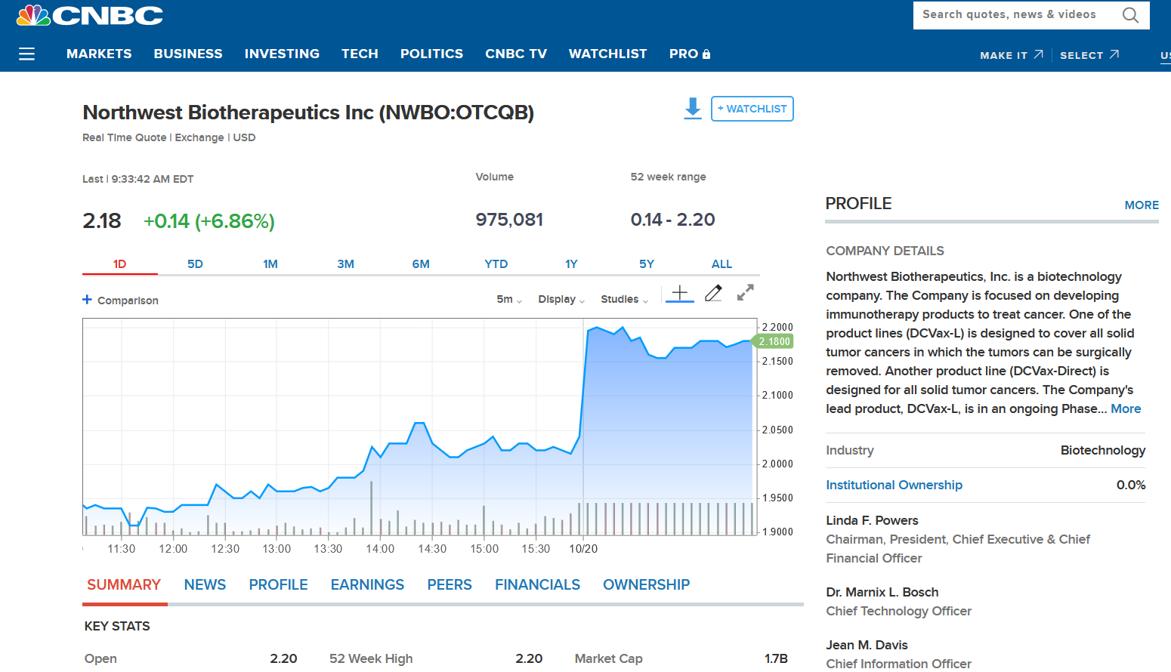Switch chart range to 1M
1171x672 pixels.
click(270, 264)
